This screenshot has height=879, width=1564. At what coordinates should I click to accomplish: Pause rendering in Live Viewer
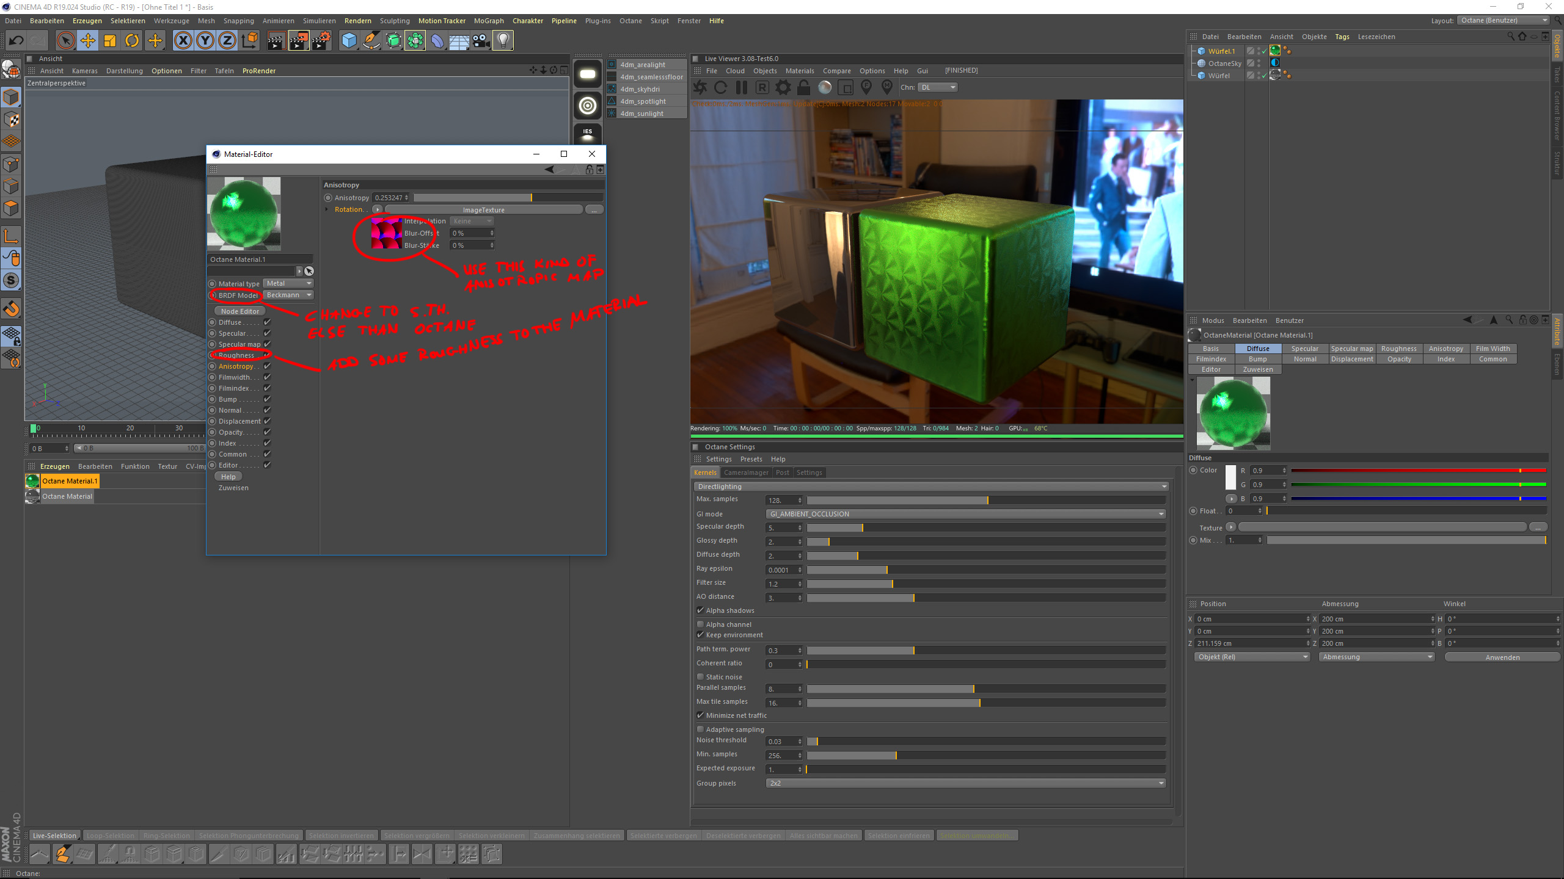[741, 87]
